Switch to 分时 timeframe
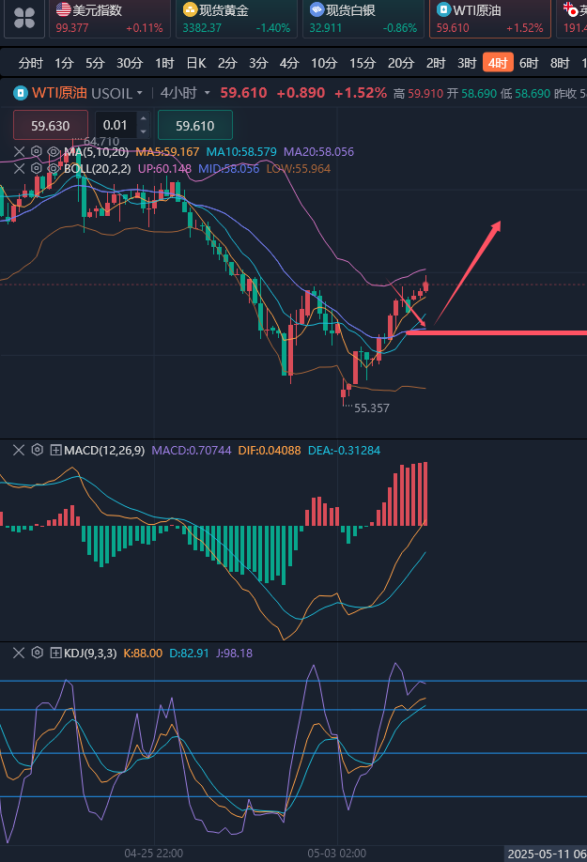The width and height of the screenshot is (587, 862). pyautogui.click(x=30, y=63)
